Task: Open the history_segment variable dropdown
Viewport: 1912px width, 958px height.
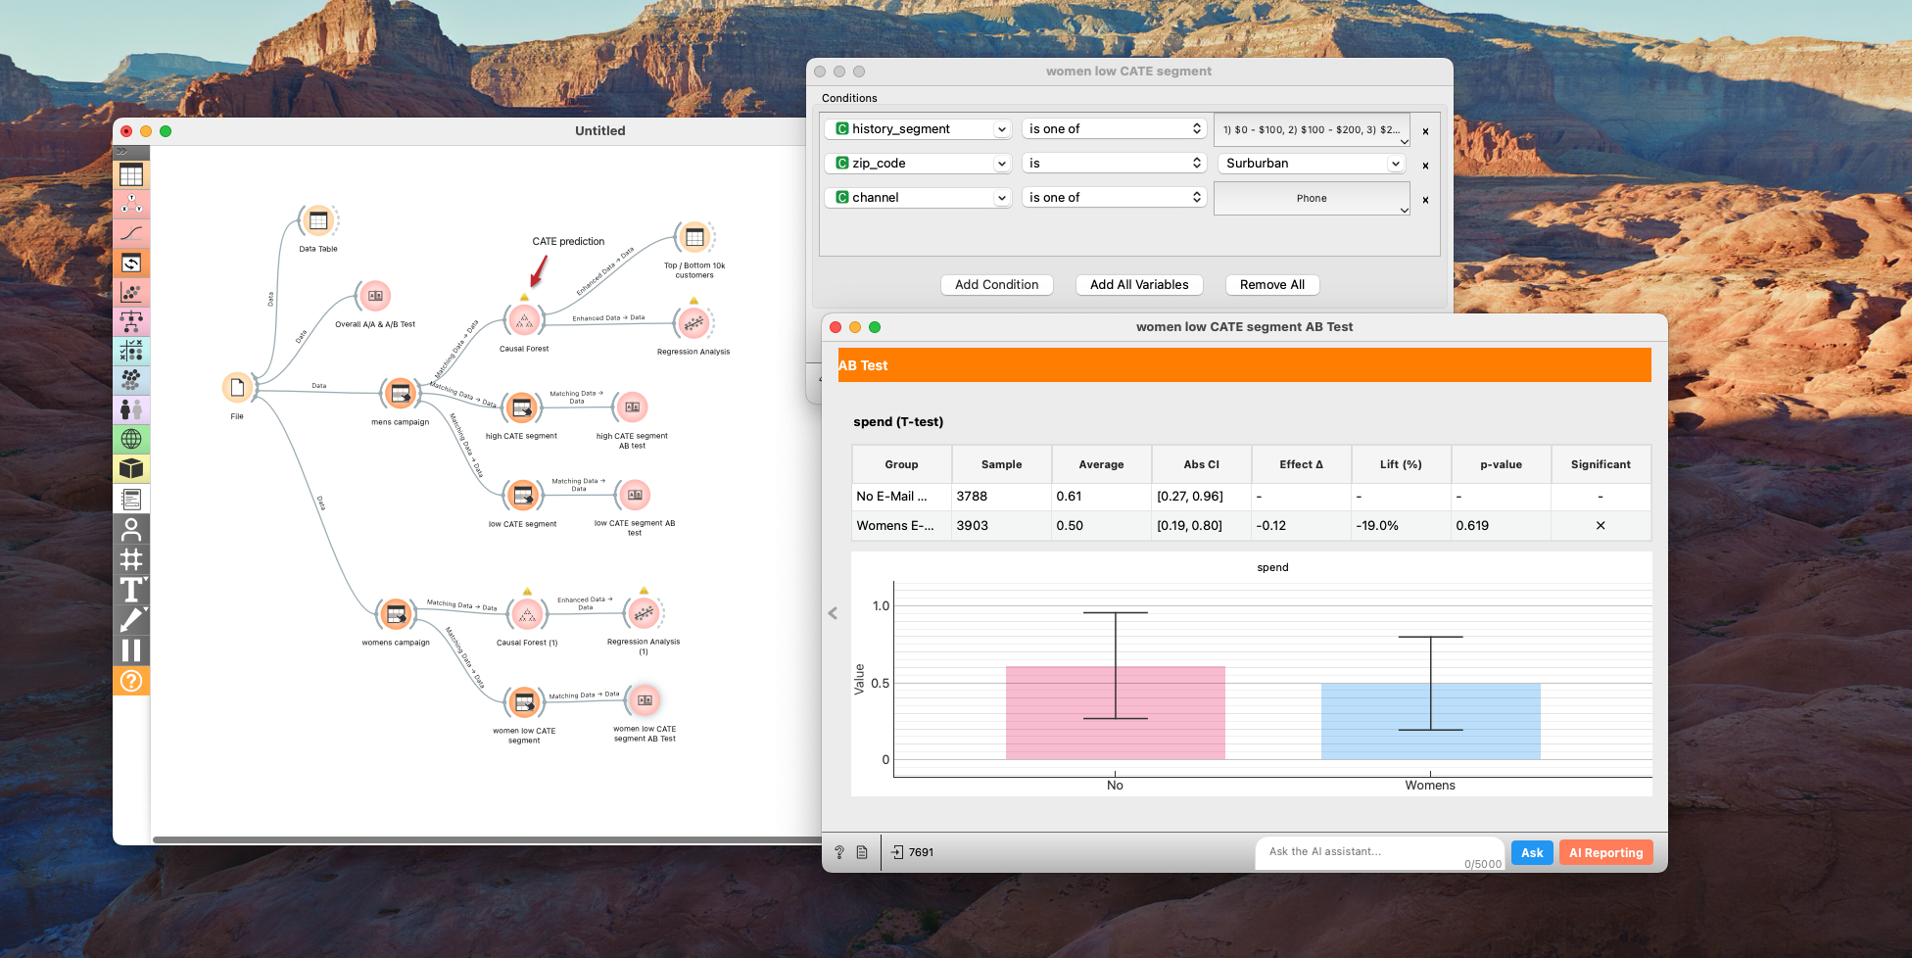Action: [917, 129]
